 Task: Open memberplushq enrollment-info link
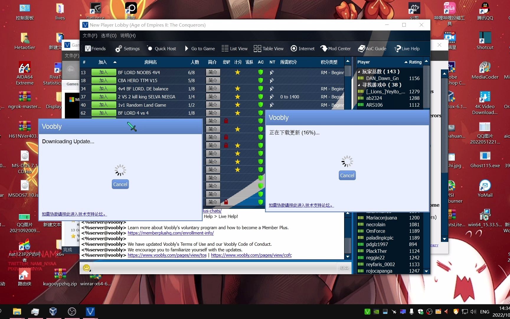(171, 233)
